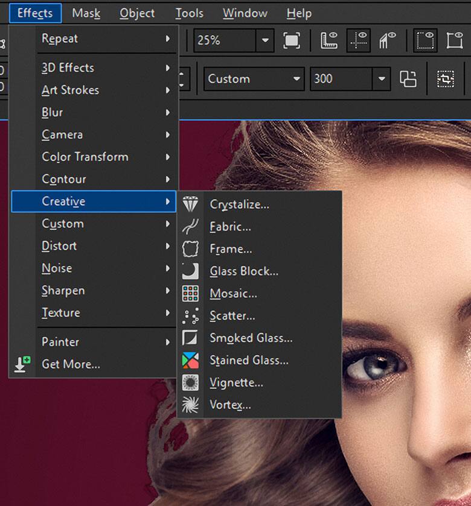Click the Mosaic grid icon

(x=190, y=294)
